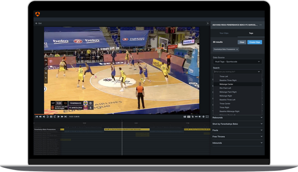Toggle fullscreen video mode

coord(207,117)
